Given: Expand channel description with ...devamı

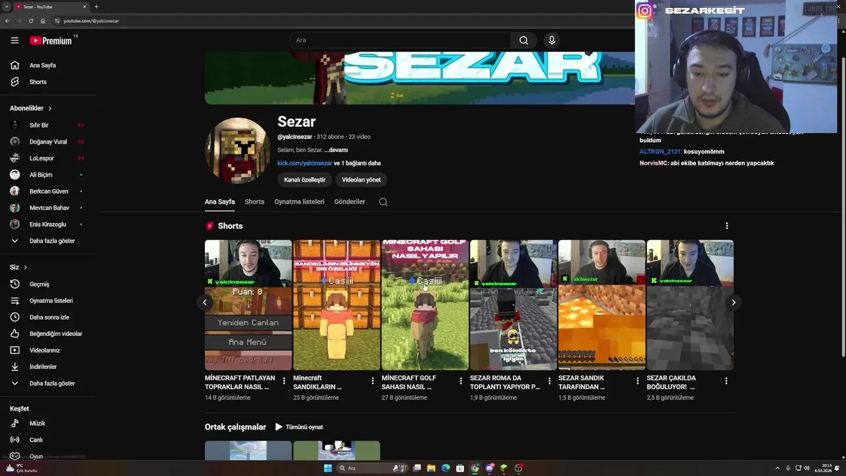Looking at the screenshot, I should [336, 150].
